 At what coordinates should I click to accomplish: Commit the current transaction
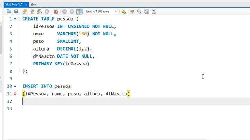(64, 11)
